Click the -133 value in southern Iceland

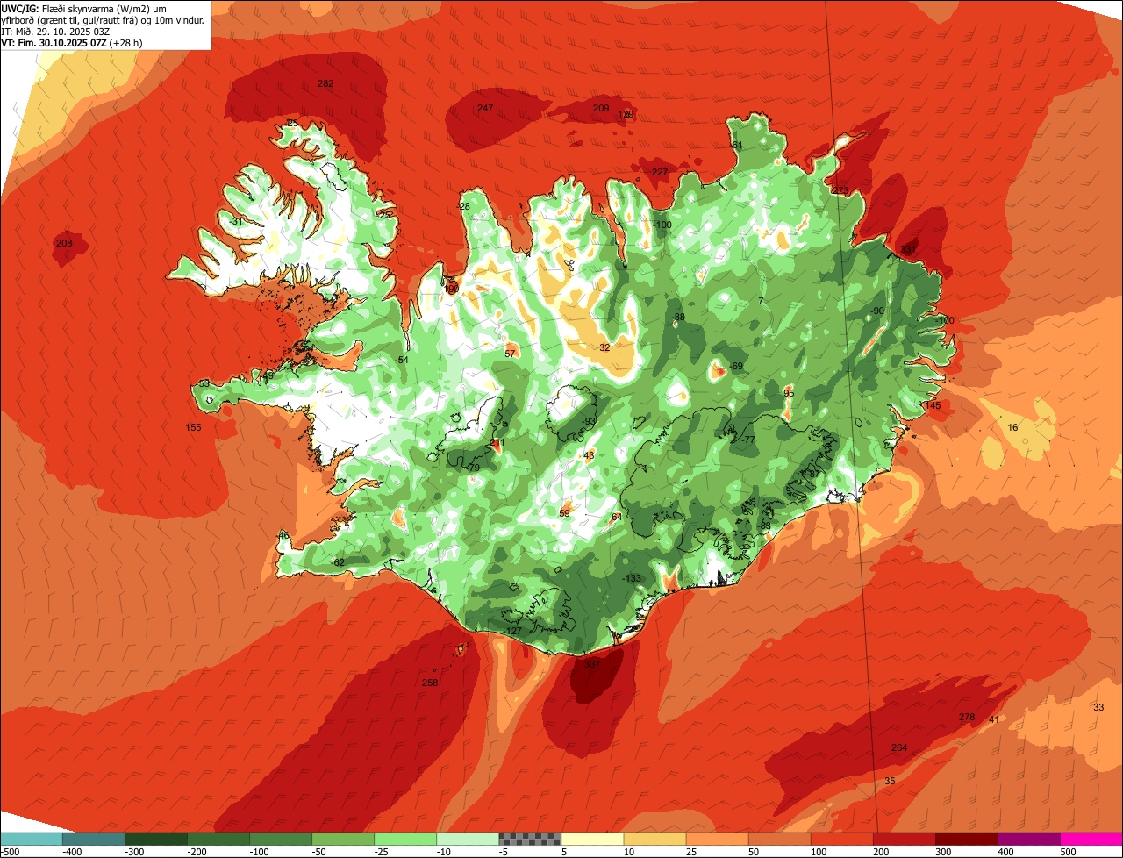[x=631, y=578]
